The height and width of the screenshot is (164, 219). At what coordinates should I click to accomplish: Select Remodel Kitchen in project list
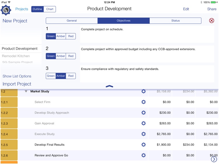click(x=16, y=56)
